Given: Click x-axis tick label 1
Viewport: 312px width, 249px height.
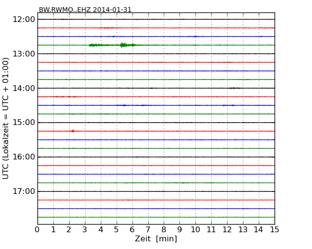Looking at the screenshot, I should pyautogui.click(x=53, y=230).
